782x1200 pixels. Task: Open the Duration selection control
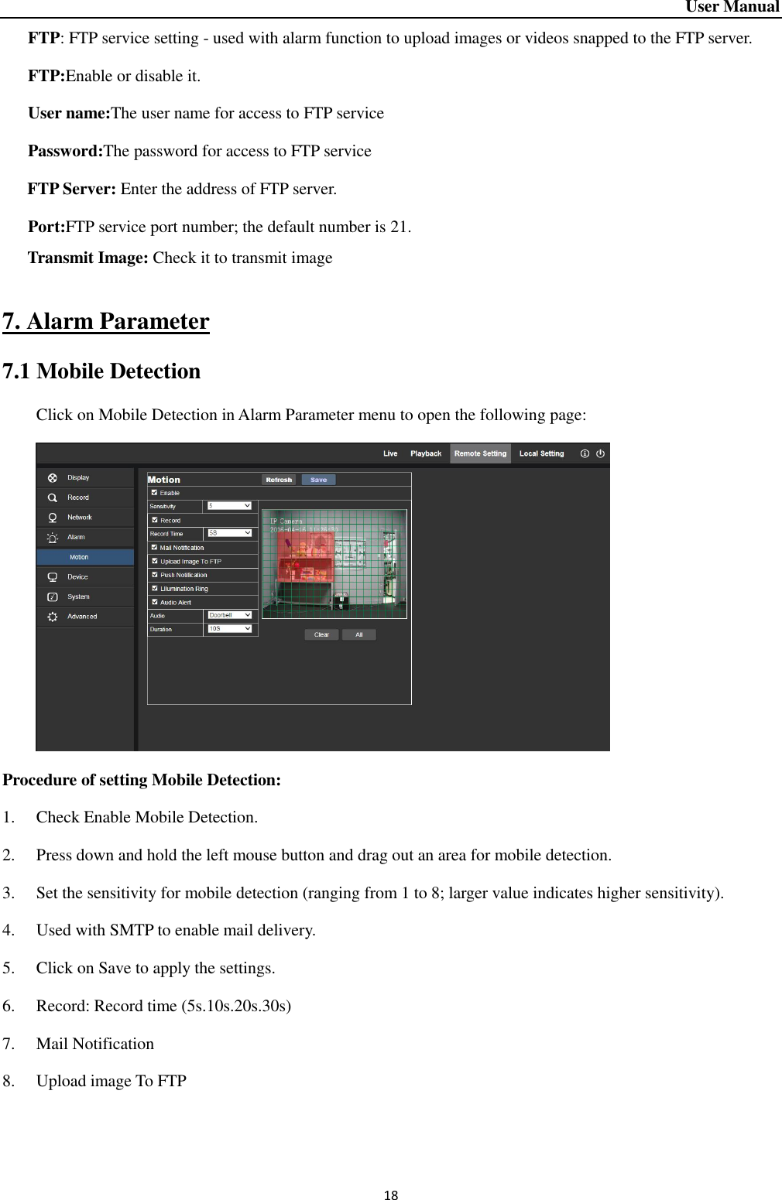click(x=229, y=628)
